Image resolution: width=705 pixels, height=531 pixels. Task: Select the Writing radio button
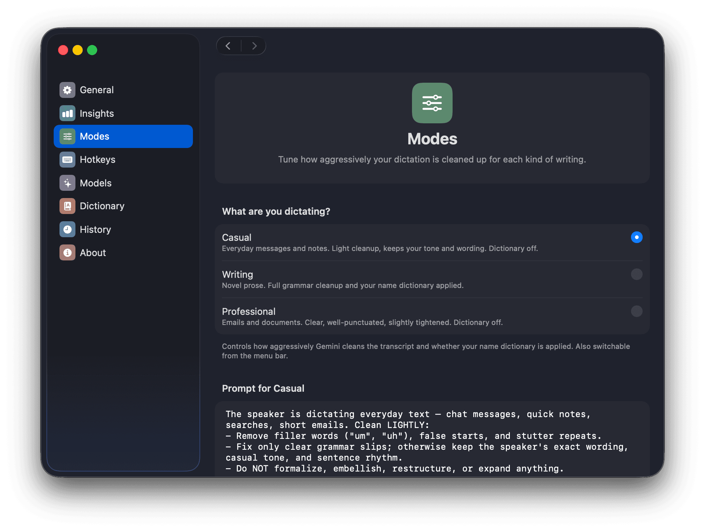[636, 274]
